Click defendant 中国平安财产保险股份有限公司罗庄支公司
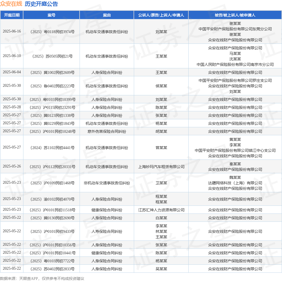This screenshot has width=282, height=281. coord(235,80)
